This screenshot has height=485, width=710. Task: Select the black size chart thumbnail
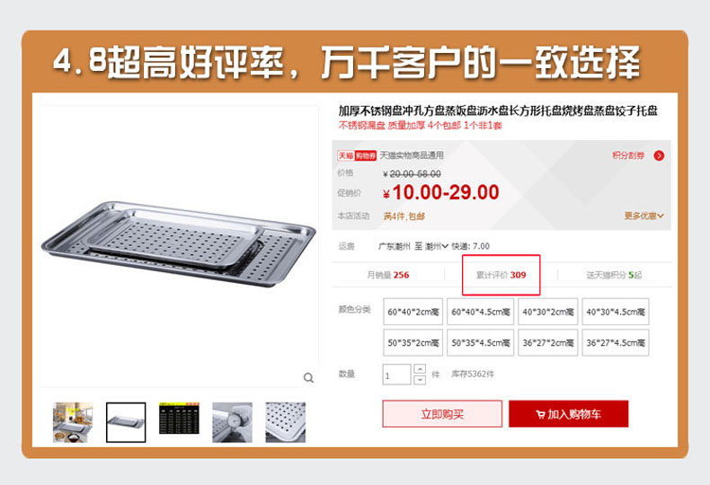179,418
